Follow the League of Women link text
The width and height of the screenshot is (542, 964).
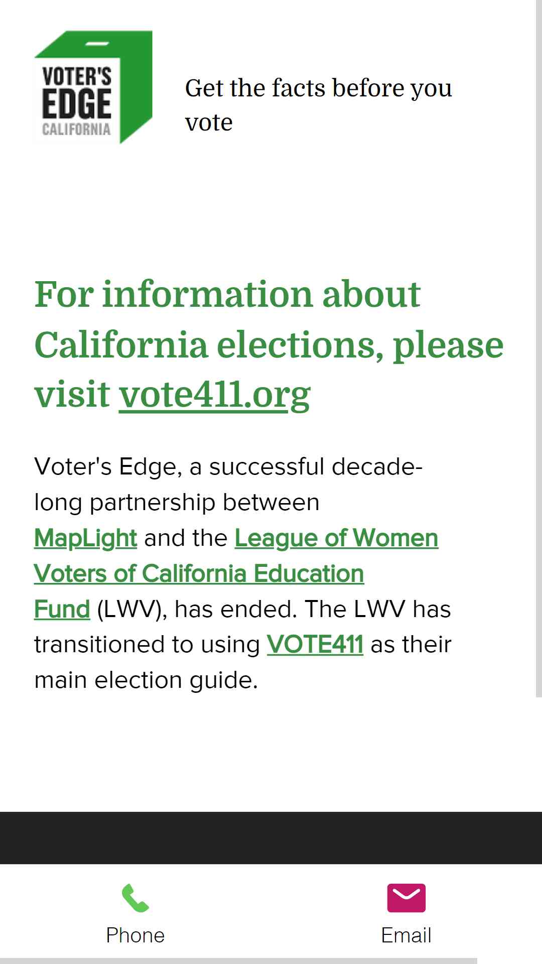[336, 538]
